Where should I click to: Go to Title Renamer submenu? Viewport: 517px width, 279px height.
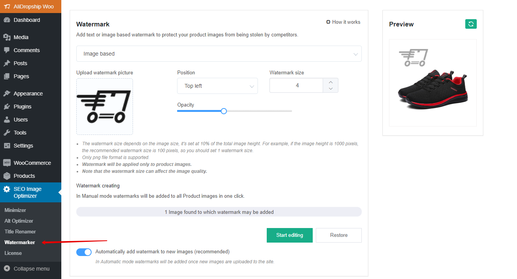[x=20, y=231]
